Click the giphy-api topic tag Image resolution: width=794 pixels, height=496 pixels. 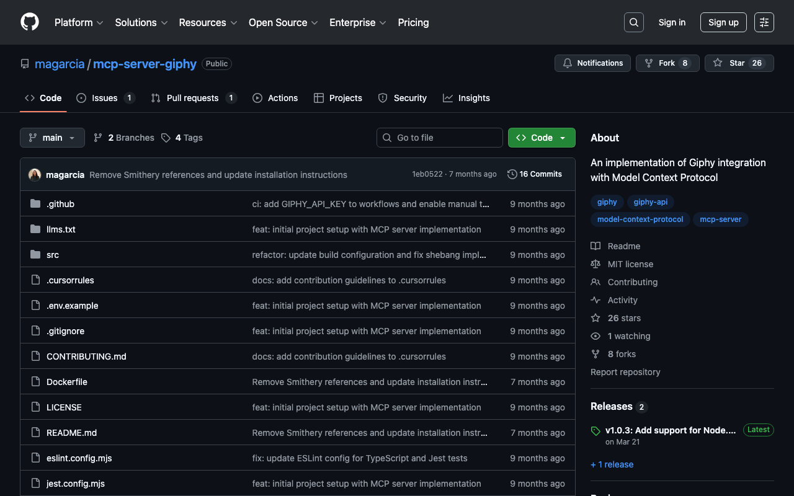(650, 202)
